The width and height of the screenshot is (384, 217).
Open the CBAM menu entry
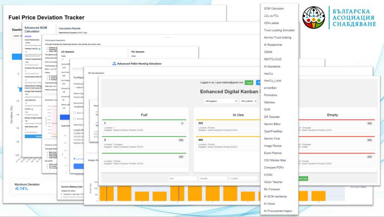coord(268,52)
